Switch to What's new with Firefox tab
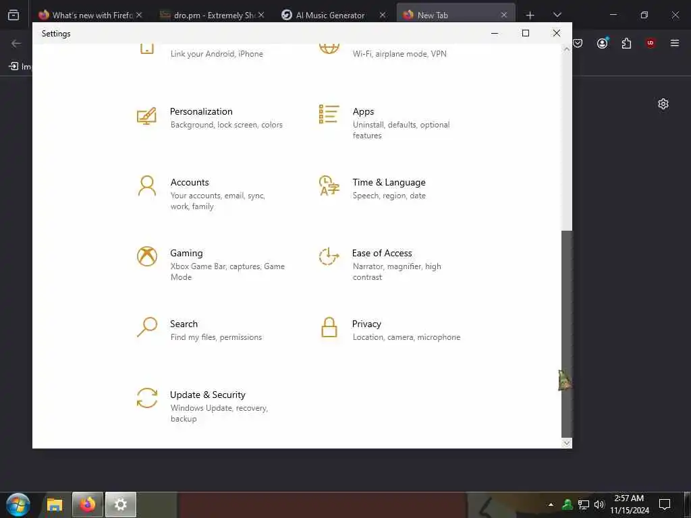This screenshot has height=518, width=691. point(90,15)
